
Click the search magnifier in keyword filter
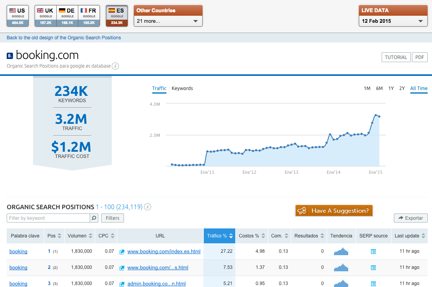[x=94, y=218]
